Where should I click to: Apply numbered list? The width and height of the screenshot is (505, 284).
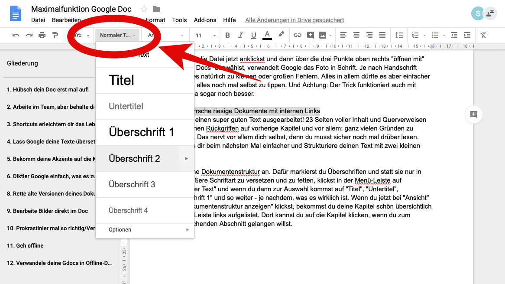(x=415, y=35)
